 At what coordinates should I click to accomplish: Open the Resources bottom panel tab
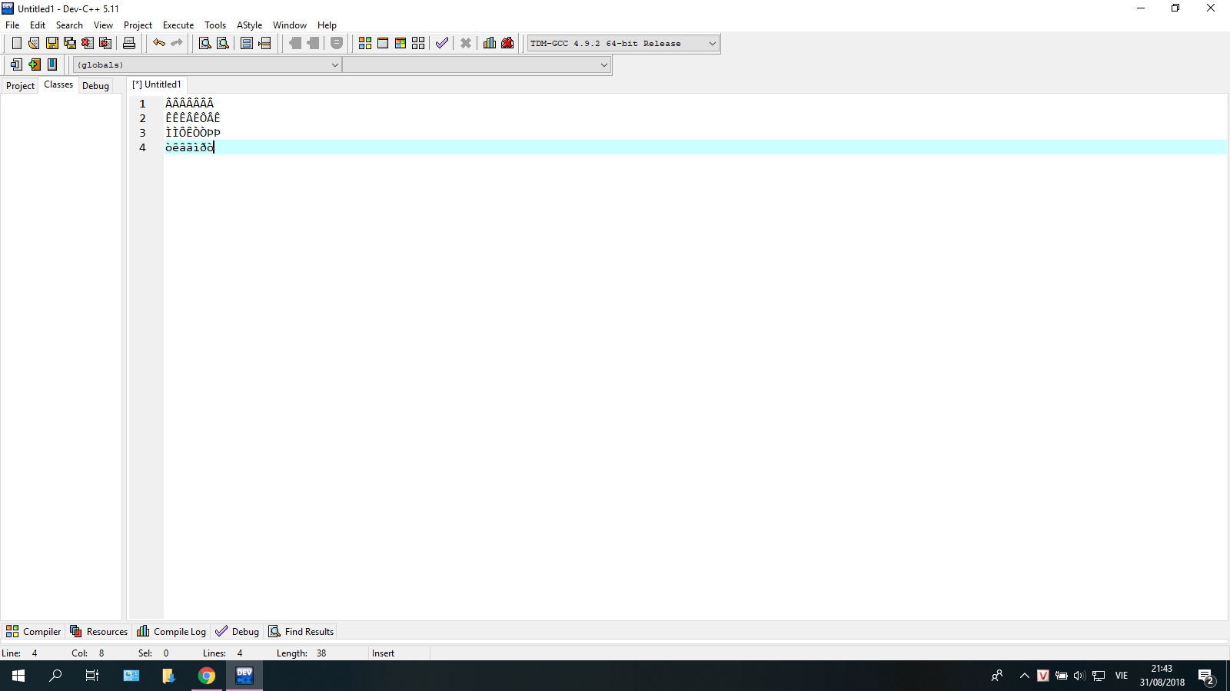(x=98, y=631)
